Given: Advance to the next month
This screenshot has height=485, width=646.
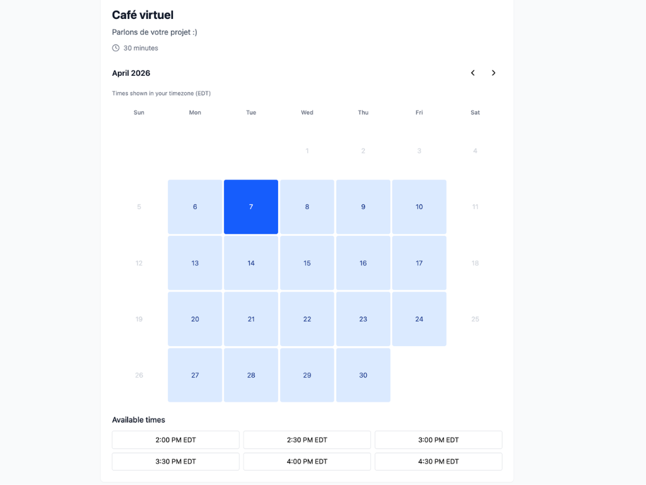Looking at the screenshot, I should pos(494,73).
